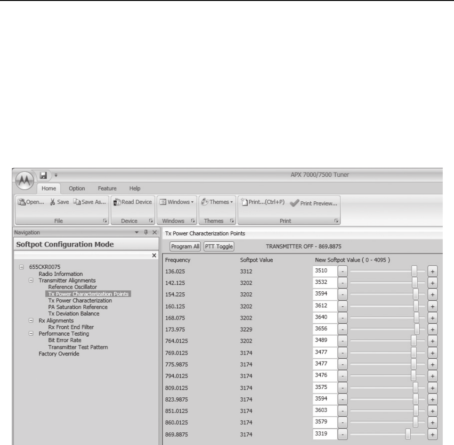Open the File group dialog launcher
The height and width of the screenshot is (445, 454).
(105, 221)
